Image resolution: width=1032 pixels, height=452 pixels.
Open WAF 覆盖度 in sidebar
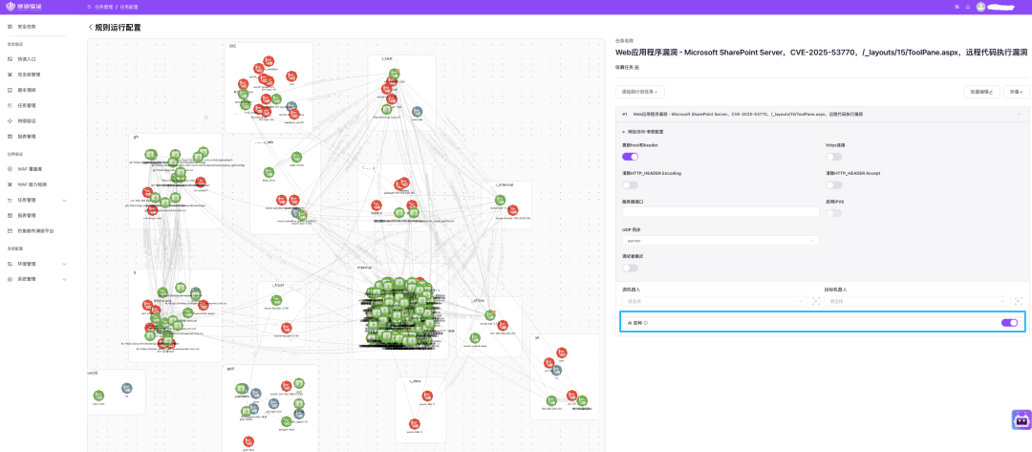click(x=32, y=169)
